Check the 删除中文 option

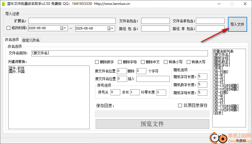coord(143,62)
